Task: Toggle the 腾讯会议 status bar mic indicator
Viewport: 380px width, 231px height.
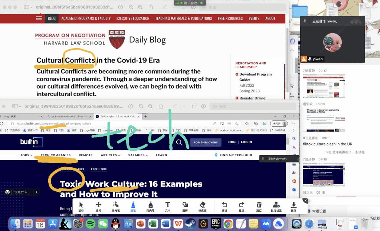Action: 202,3
